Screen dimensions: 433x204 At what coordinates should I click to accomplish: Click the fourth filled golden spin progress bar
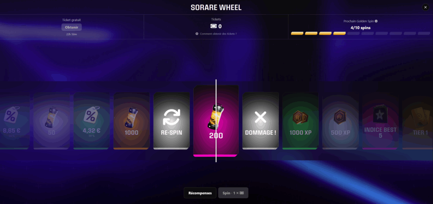(x=340, y=33)
